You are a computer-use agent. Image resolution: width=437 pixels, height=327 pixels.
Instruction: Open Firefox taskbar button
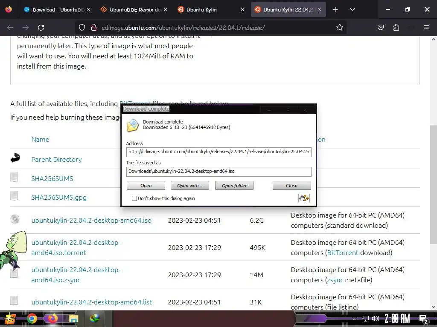click(x=52, y=318)
